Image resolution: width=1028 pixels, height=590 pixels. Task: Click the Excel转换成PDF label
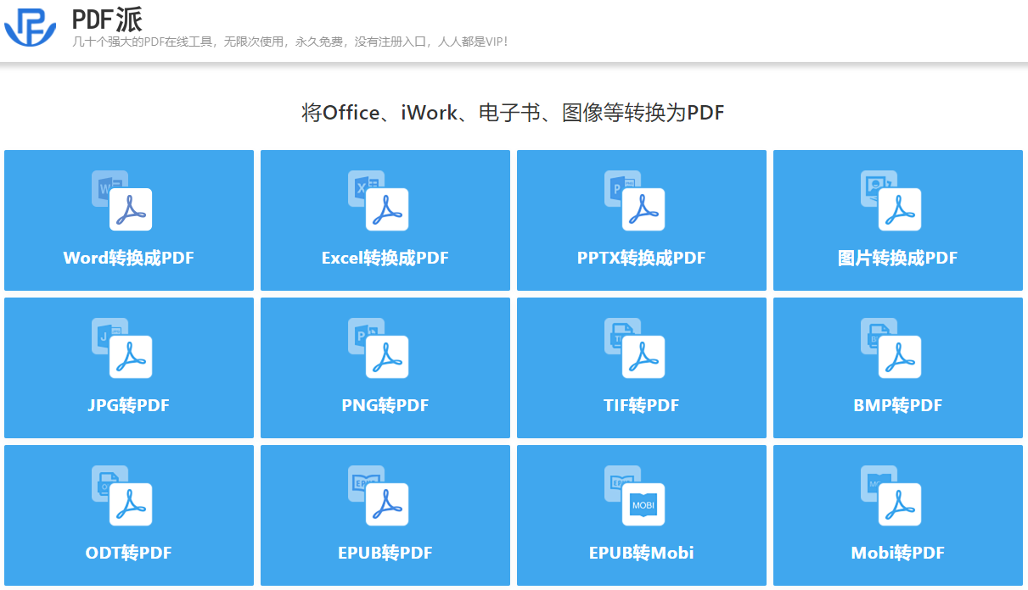385,259
